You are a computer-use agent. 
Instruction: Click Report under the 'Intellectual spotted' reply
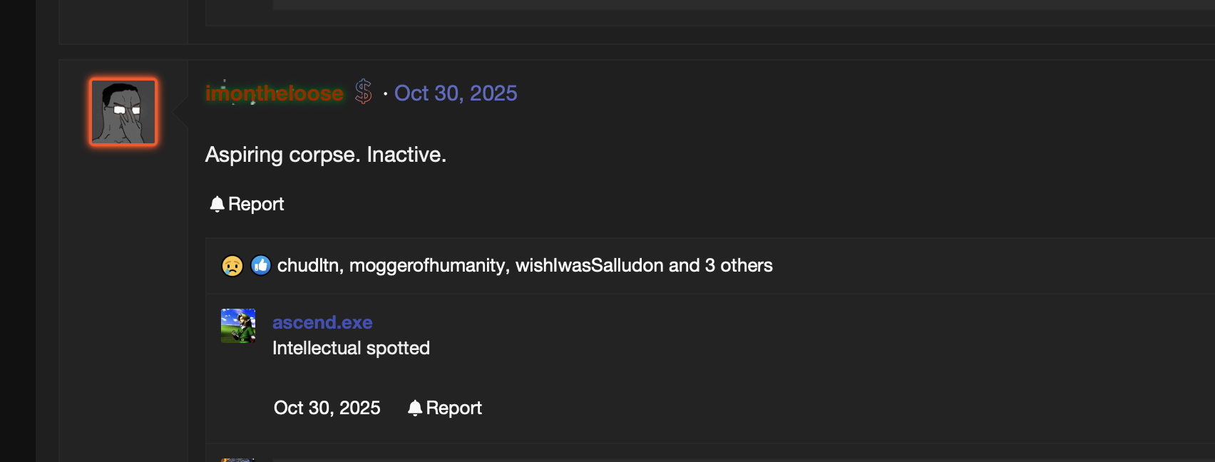(454, 407)
